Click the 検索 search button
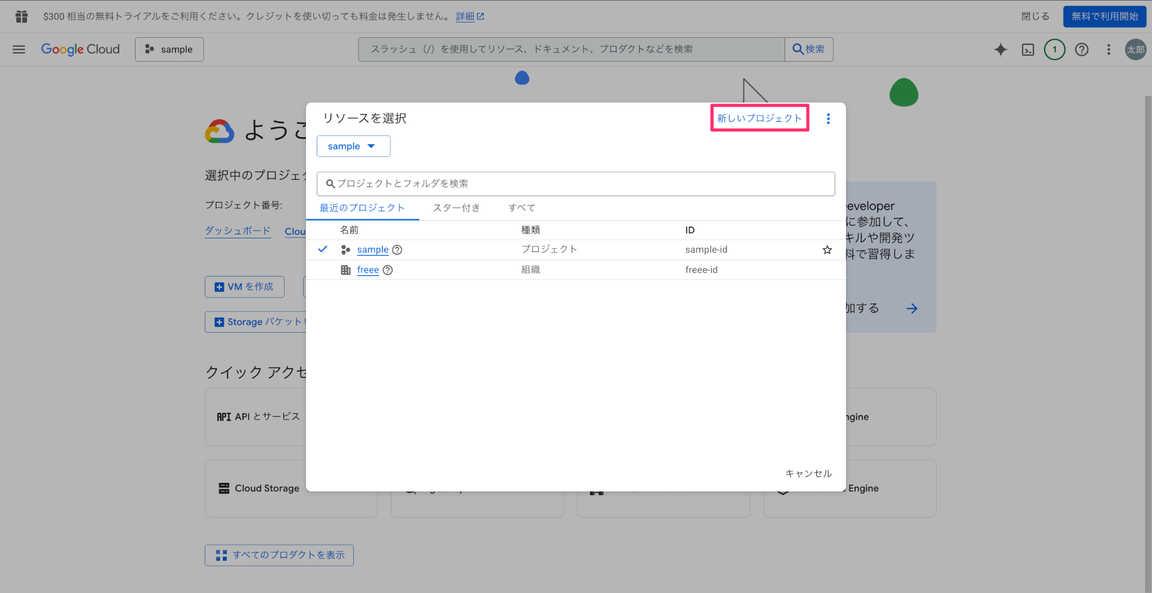This screenshot has height=593, width=1152. [809, 49]
